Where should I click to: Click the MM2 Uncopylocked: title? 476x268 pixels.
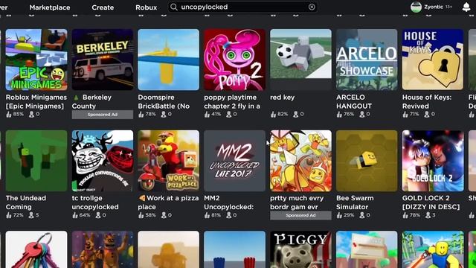tap(228, 202)
